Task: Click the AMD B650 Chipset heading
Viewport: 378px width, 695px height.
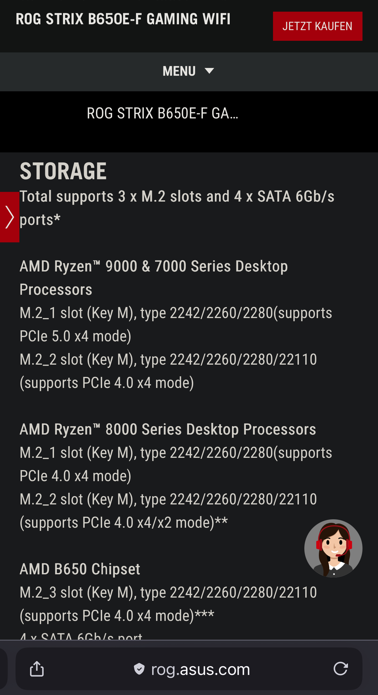Action: (80, 569)
